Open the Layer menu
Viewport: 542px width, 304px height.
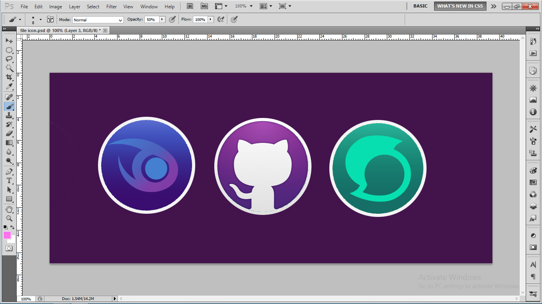click(x=75, y=7)
